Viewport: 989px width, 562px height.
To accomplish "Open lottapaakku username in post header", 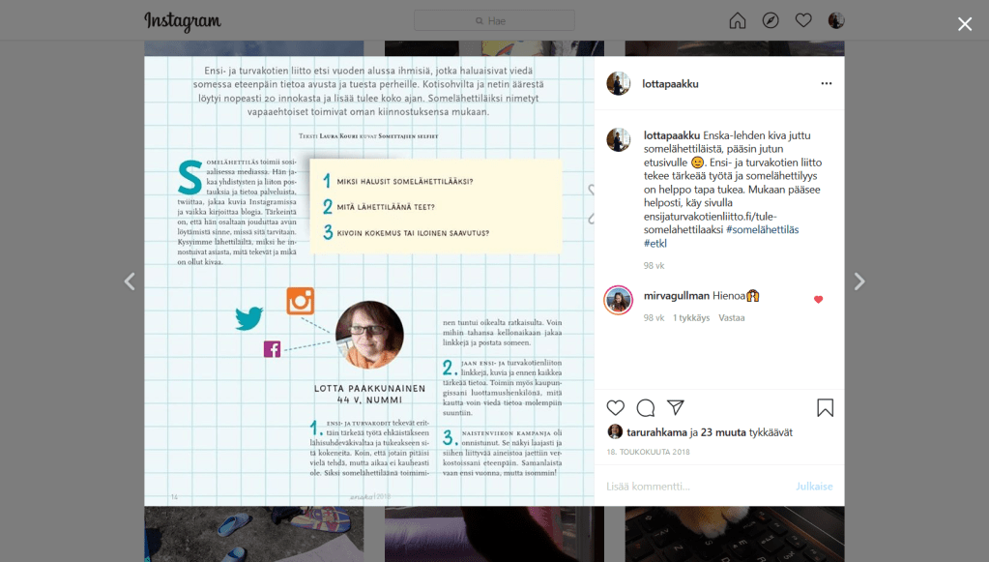I will click(670, 84).
